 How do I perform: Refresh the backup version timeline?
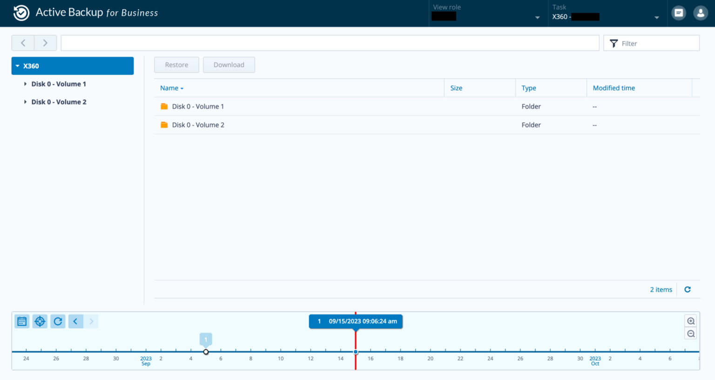pos(58,321)
